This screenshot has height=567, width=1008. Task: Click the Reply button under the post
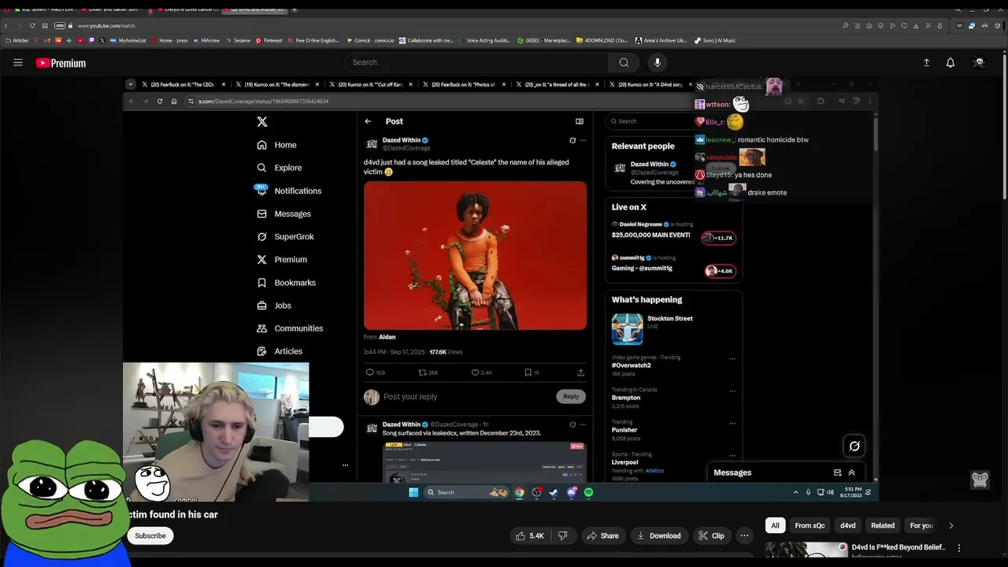point(571,396)
